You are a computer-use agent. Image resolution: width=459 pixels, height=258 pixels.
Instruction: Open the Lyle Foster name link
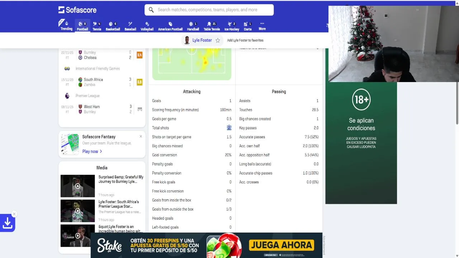(202, 40)
